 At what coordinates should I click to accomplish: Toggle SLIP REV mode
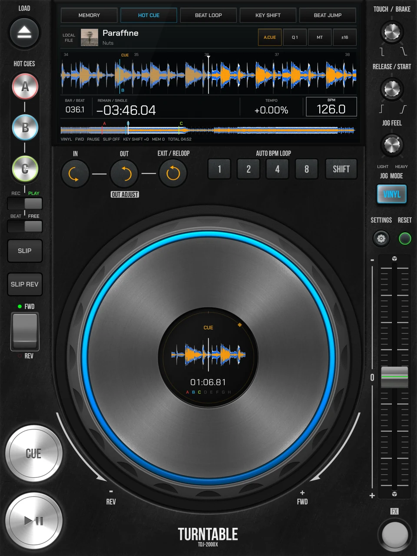click(25, 284)
